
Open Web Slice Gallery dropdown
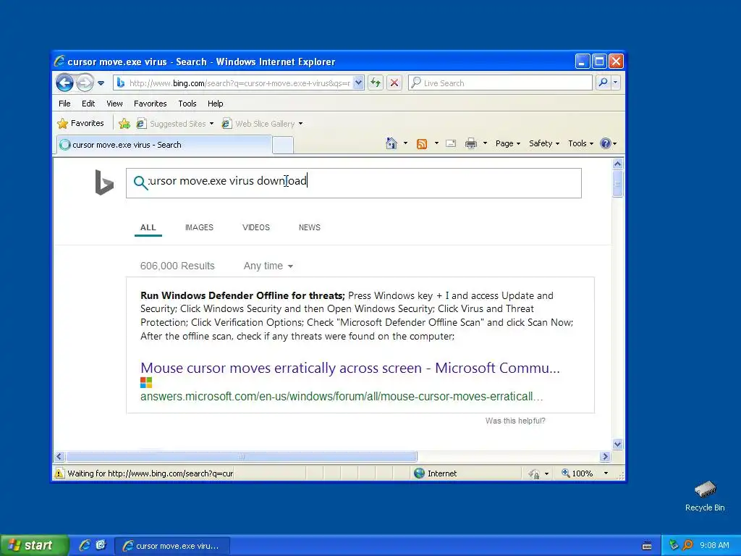coord(262,123)
